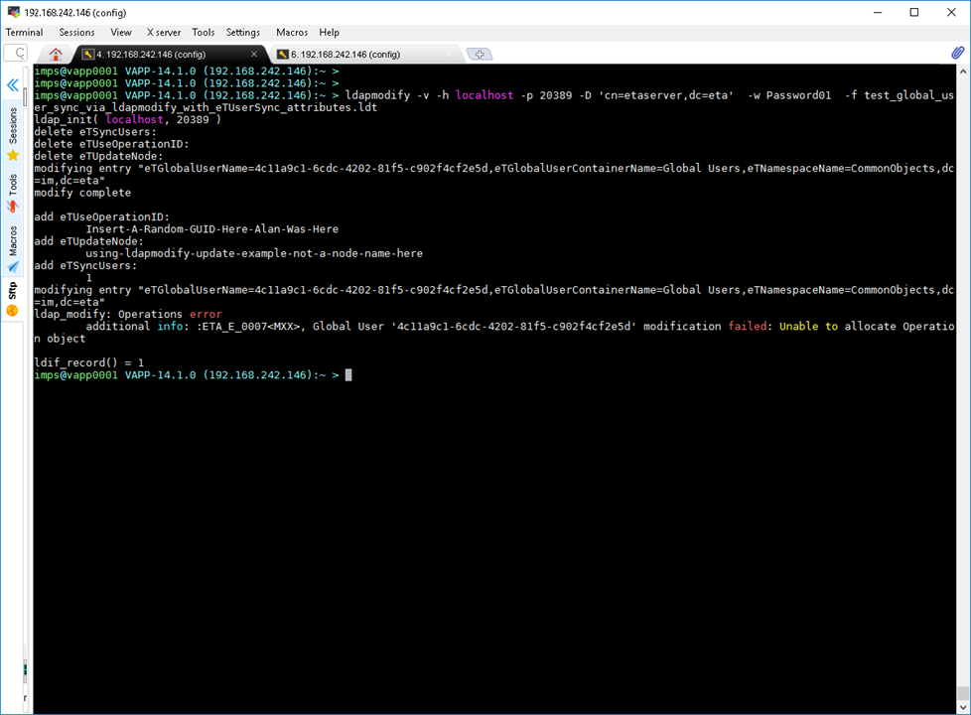971x715 pixels.
Task: Minimize the MobaXterm window
Action: [x=878, y=12]
